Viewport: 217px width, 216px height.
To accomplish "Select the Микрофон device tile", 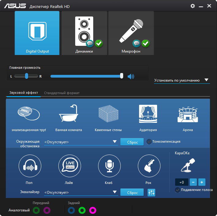I will tap(131, 33).
